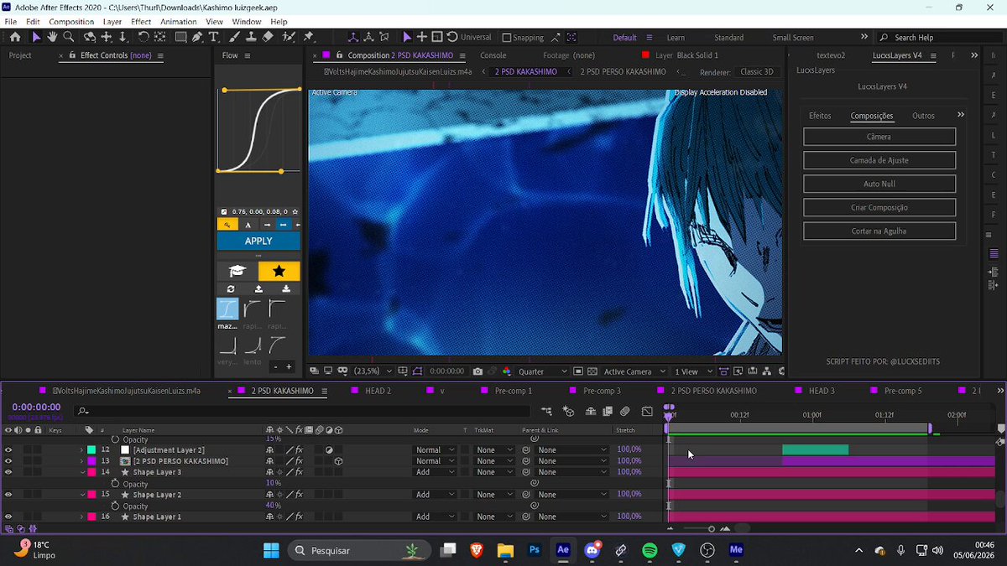This screenshot has height=566, width=1007.
Task: Select the Hand tool in toolbar
Action: click(52, 37)
